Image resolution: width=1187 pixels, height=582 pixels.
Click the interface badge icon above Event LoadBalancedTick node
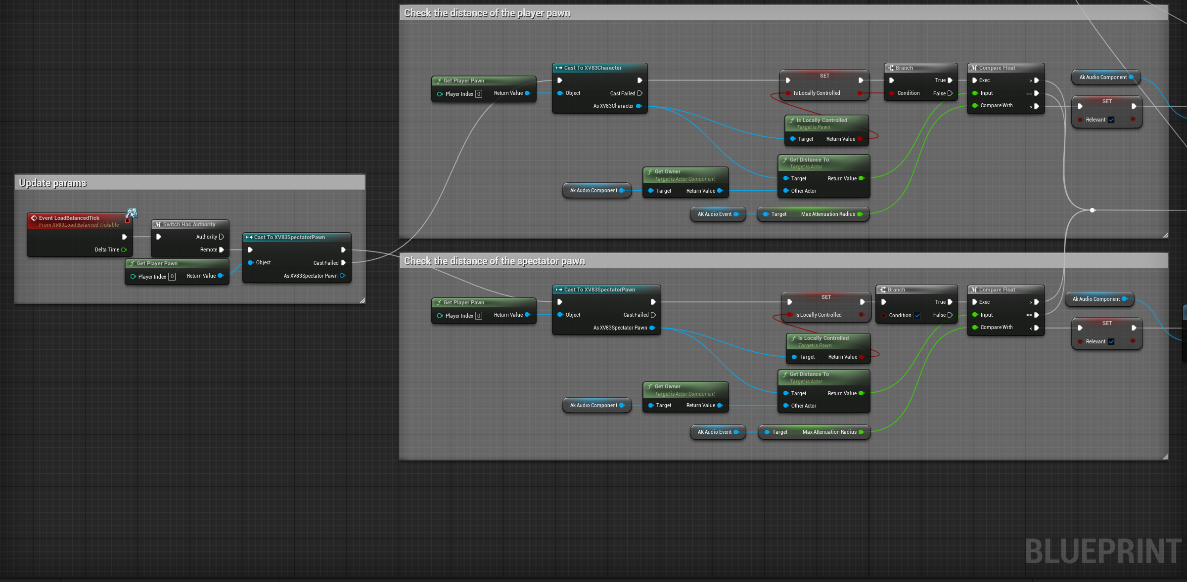coord(131,213)
